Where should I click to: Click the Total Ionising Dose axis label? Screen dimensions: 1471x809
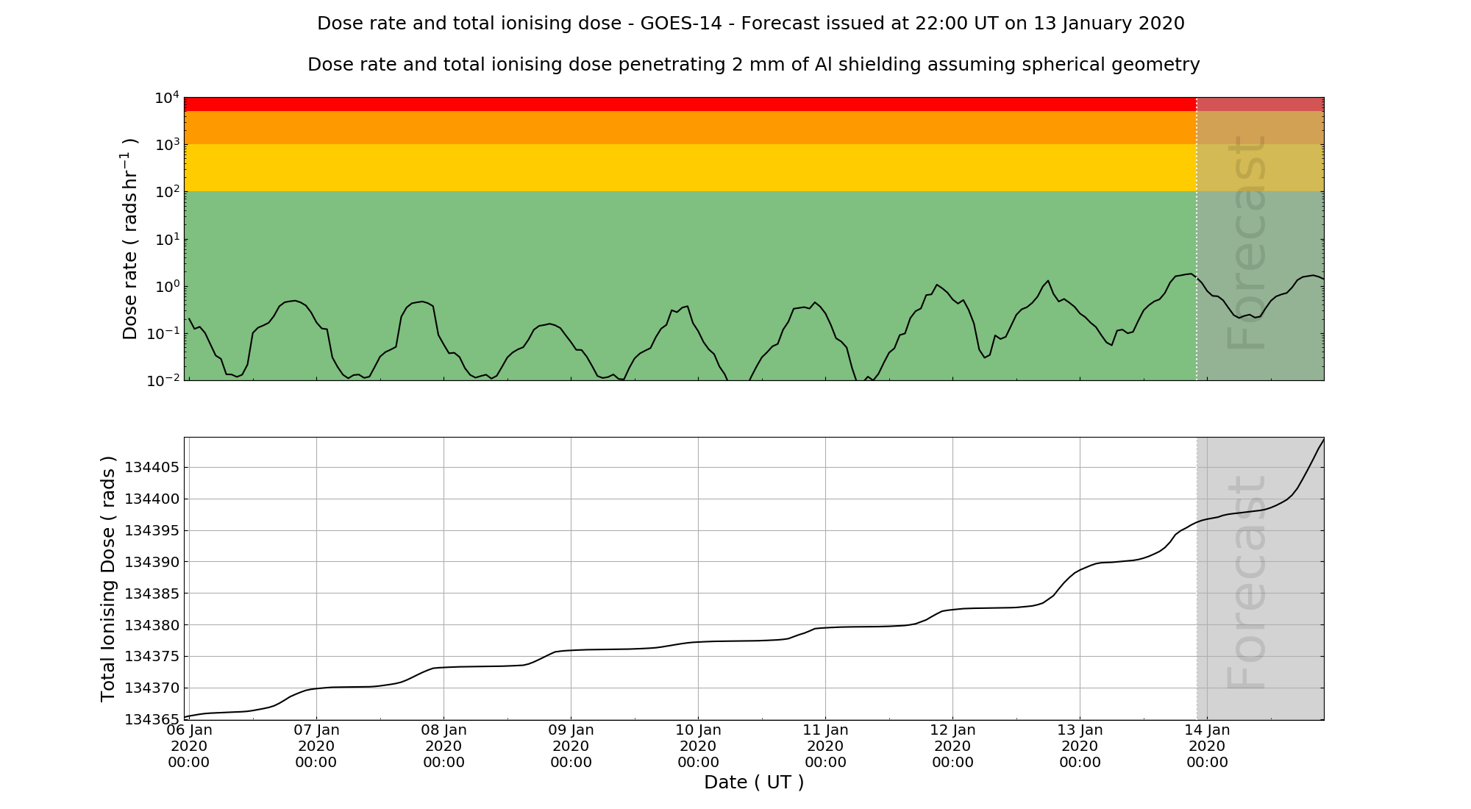click(x=108, y=579)
